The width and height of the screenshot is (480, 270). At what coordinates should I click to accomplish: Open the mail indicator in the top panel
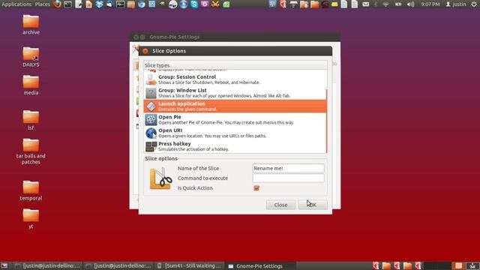pyautogui.click(x=366, y=4)
